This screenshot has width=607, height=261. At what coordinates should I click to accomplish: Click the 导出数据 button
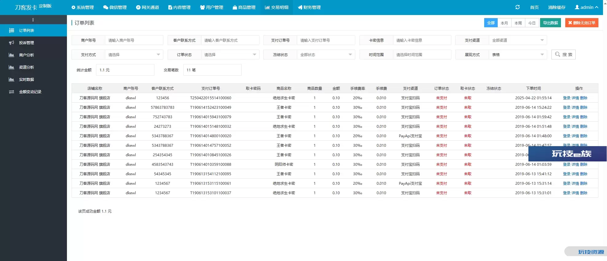point(550,23)
